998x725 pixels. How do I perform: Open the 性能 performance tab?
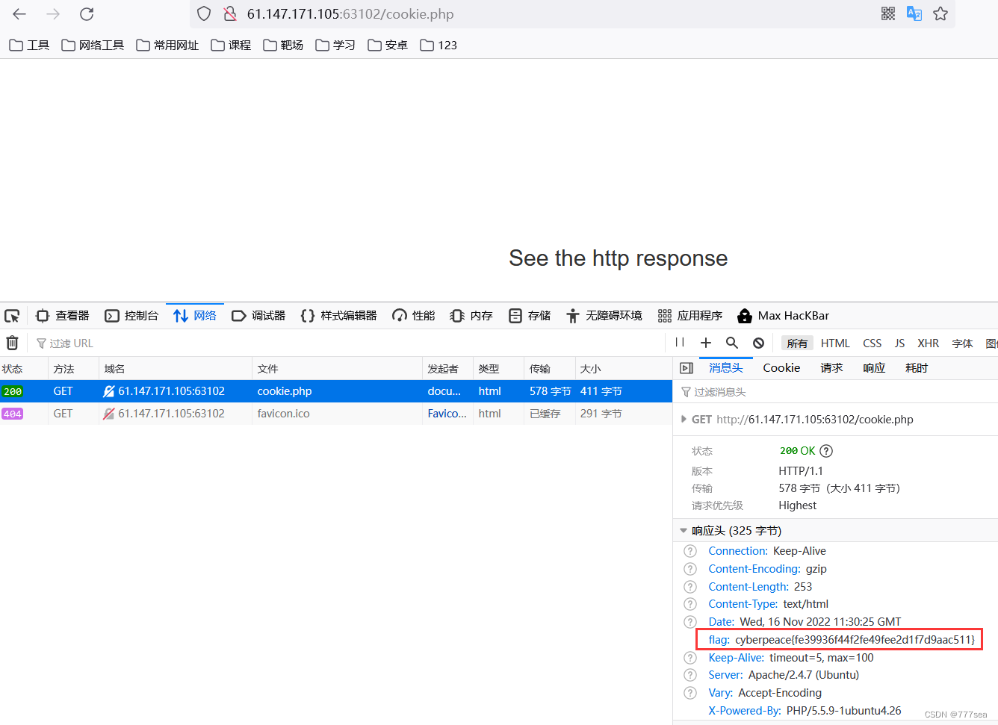[x=414, y=316]
